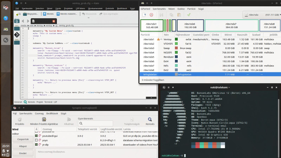Click the Csoportok button in Synaptic
Screen dimensions: 281x158
[x=23, y=139]
